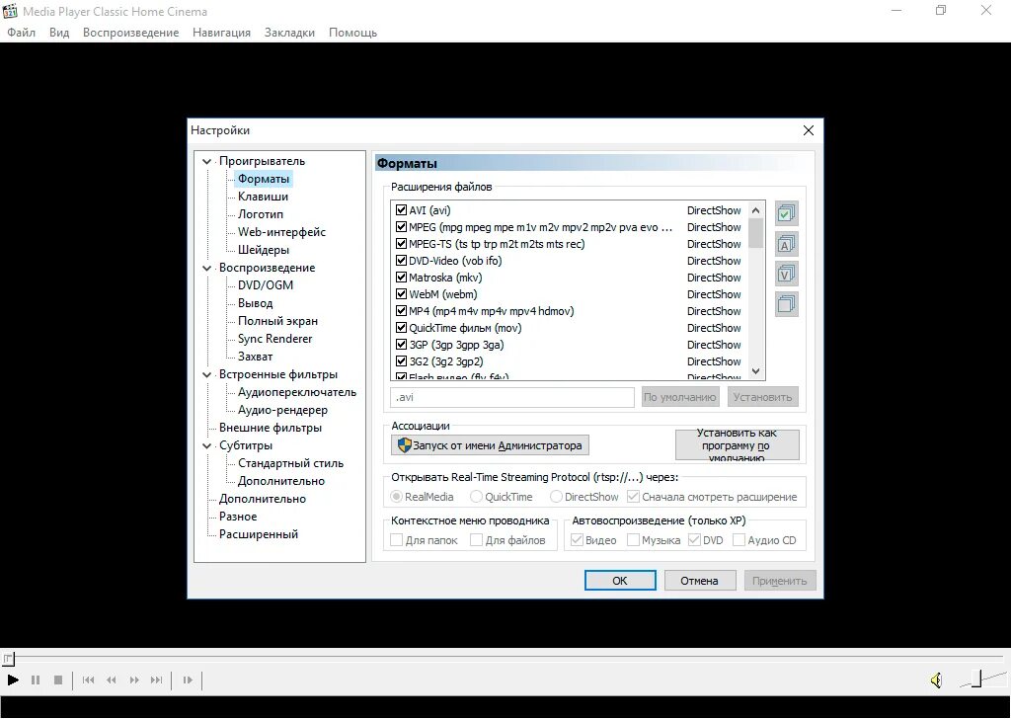Select Шейдеры in the settings tree
Screen dimensions: 1011x719
click(x=263, y=250)
